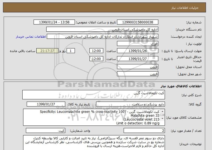
Task: Click the label تعداد / مقدار مورد نیاز
Action: click(186, 131)
